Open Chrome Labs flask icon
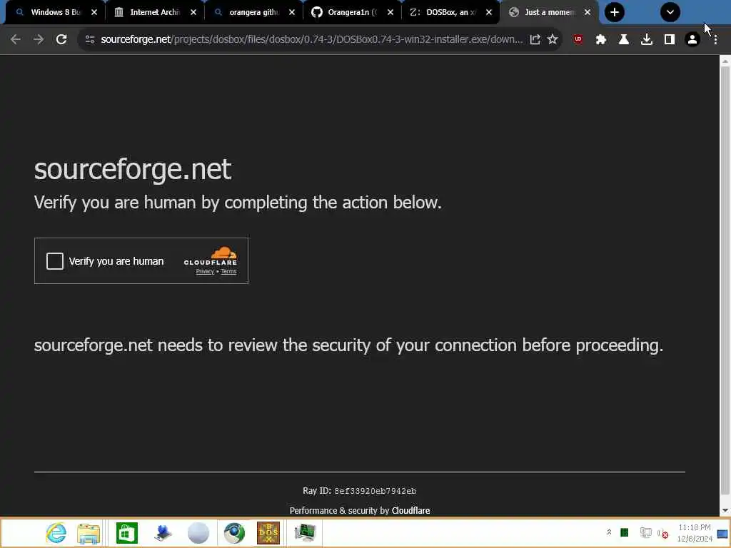 (x=624, y=39)
